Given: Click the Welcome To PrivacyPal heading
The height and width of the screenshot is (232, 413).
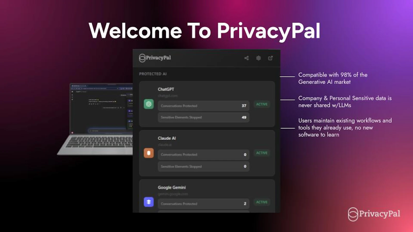Looking at the screenshot, I should pos(204,31).
